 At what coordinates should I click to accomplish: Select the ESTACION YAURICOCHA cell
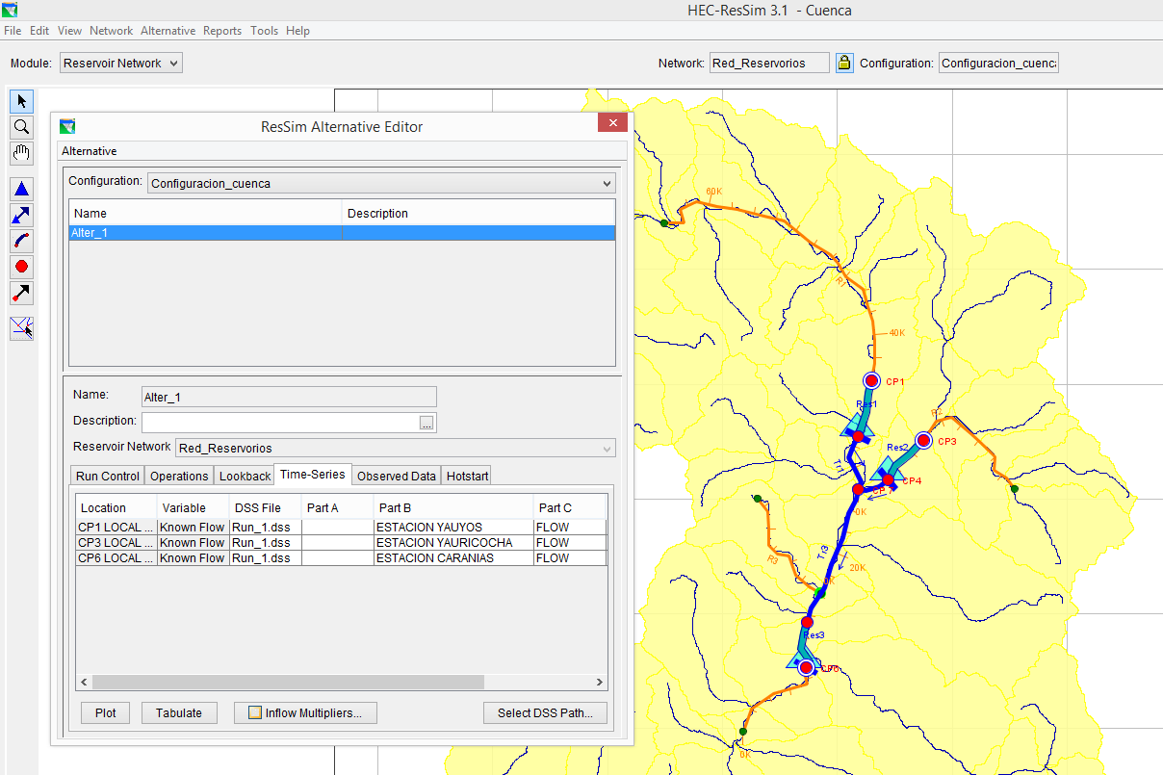coord(453,542)
